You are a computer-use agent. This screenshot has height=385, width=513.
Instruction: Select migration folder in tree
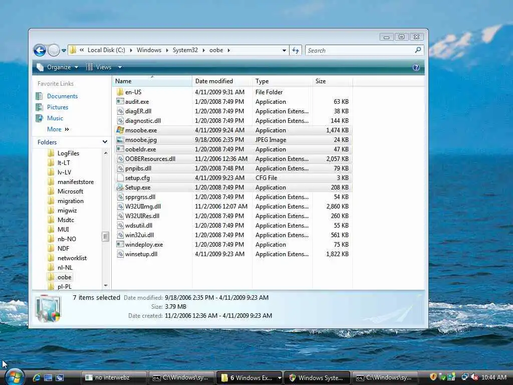pos(70,201)
